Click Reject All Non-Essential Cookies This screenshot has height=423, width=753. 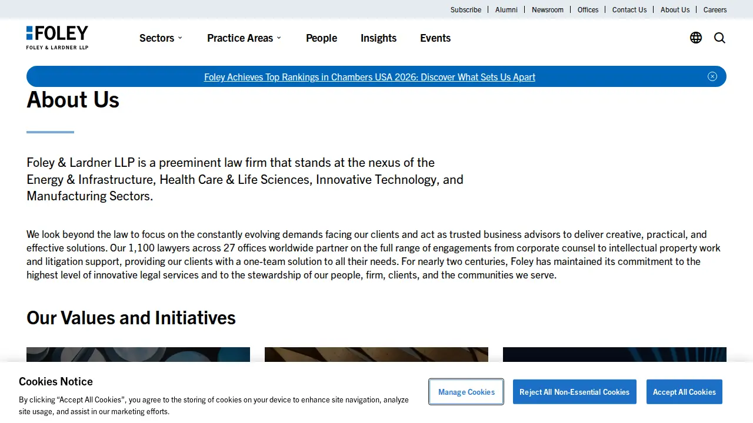(x=574, y=392)
